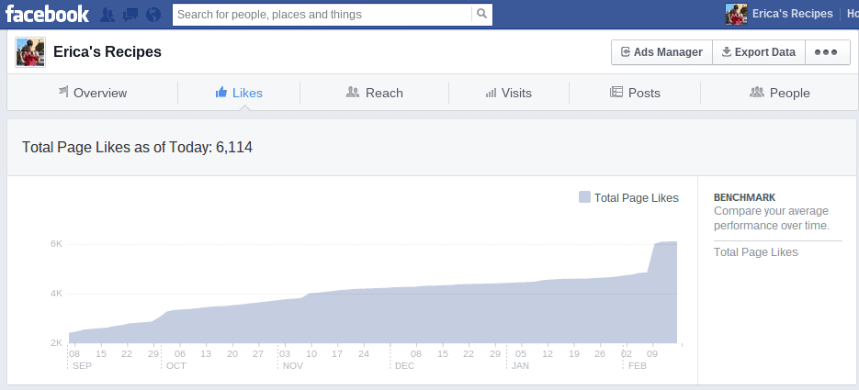Switch to the Reach tab

pos(374,93)
